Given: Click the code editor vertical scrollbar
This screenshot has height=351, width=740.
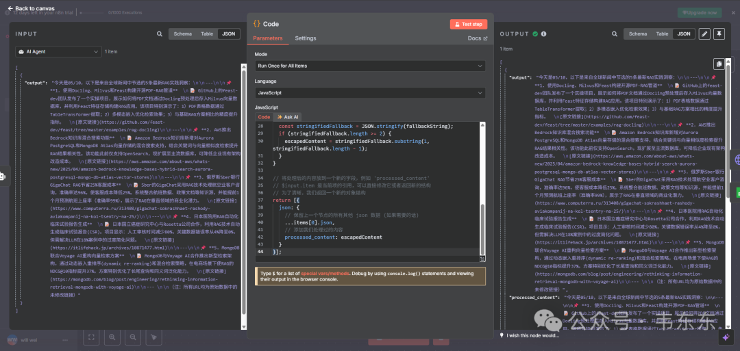Looking at the screenshot, I should [x=482, y=229].
